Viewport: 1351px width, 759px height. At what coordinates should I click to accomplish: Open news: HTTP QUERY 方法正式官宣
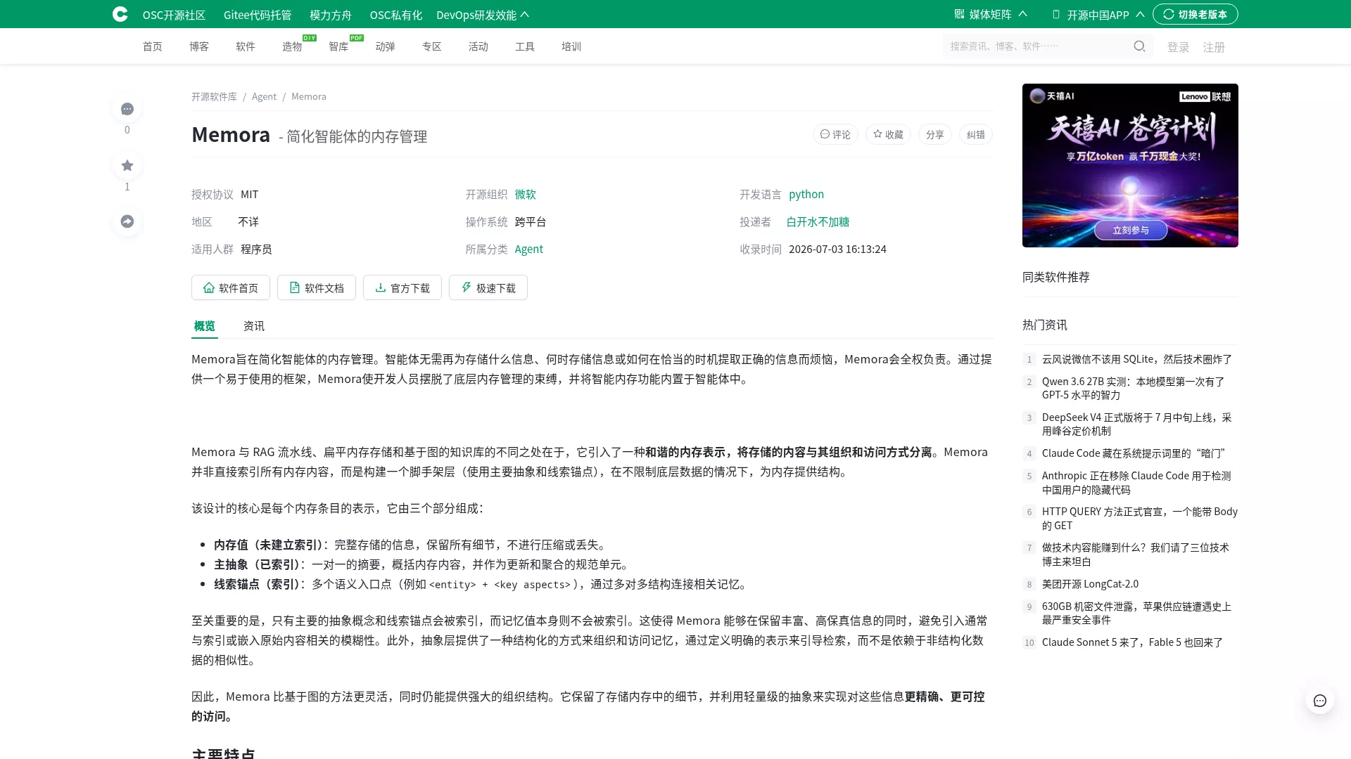pos(1139,518)
